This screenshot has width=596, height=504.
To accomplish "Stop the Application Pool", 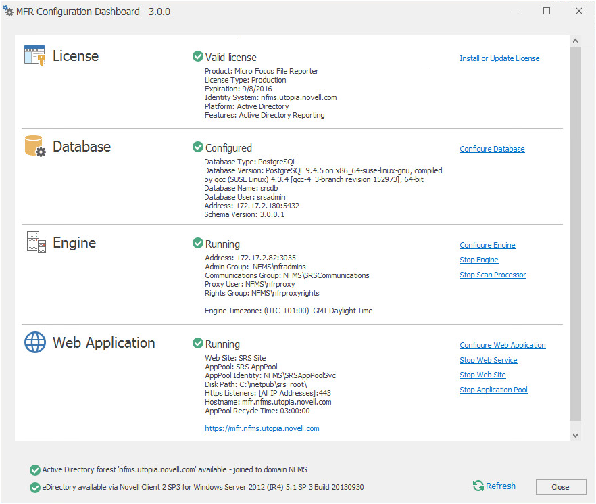I will (x=493, y=389).
